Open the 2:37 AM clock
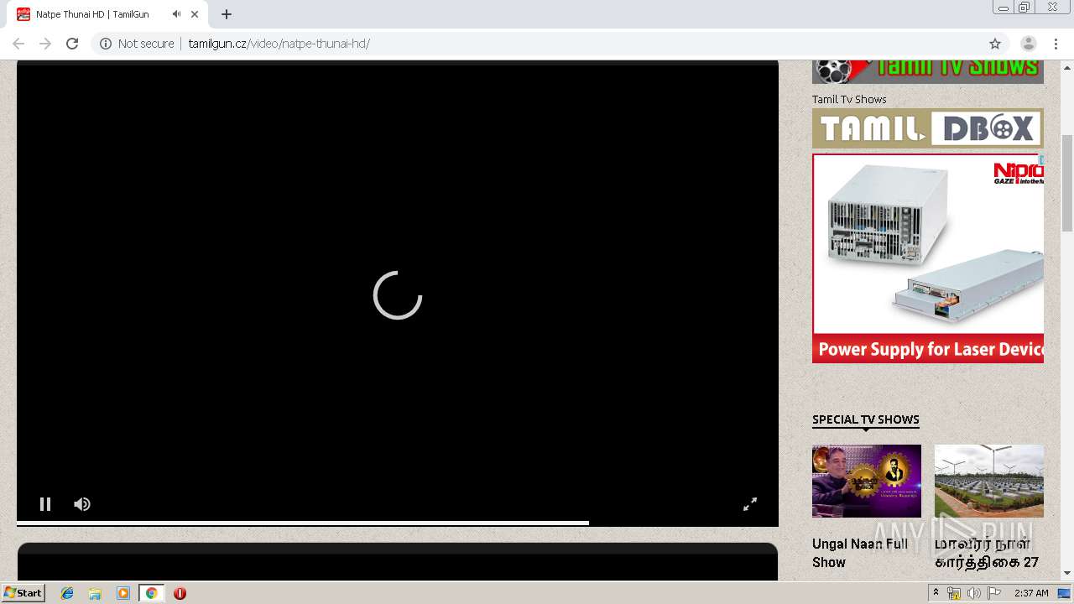This screenshot has width=1074, height=604. pyautogui.click(x=1031, y=593)
